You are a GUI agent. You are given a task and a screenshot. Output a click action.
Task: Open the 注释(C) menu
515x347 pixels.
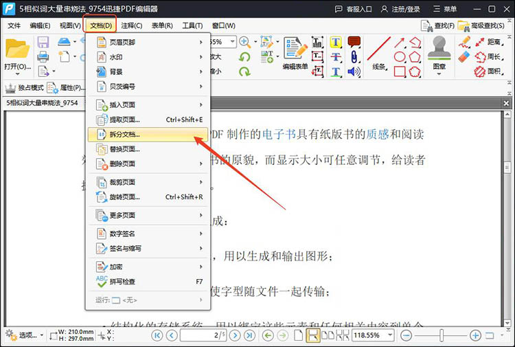pos(131,25)
